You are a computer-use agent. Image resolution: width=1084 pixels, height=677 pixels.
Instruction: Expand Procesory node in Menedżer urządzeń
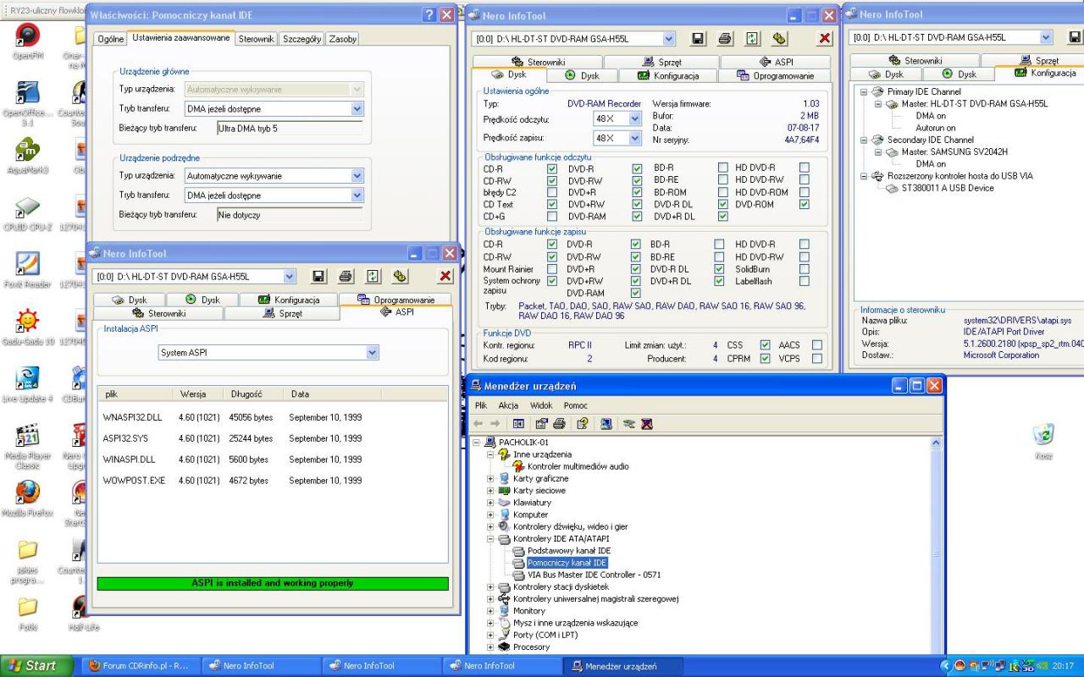coord(490,647)
